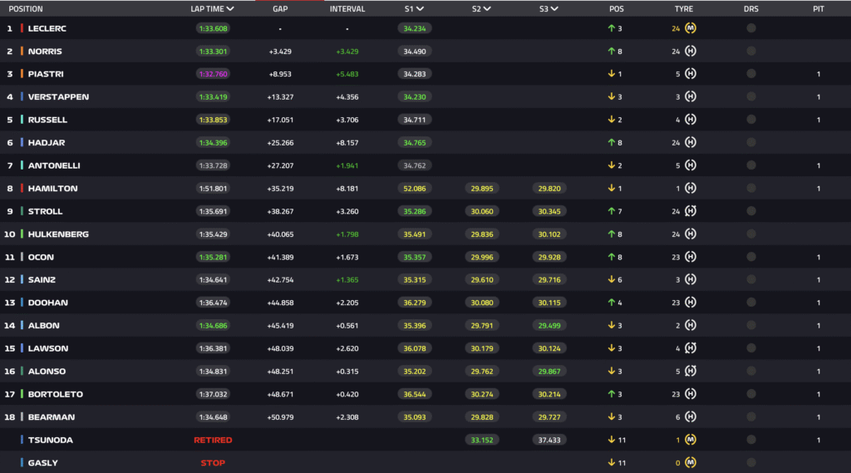The image size is (851, 473).
Task: Click Stroll's hard tyre icon
Action: (691, 211)
